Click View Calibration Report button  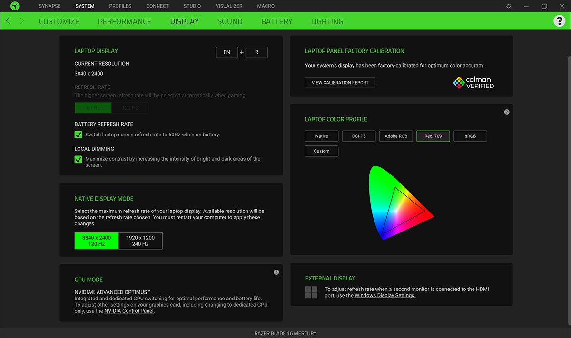(340, 82)
